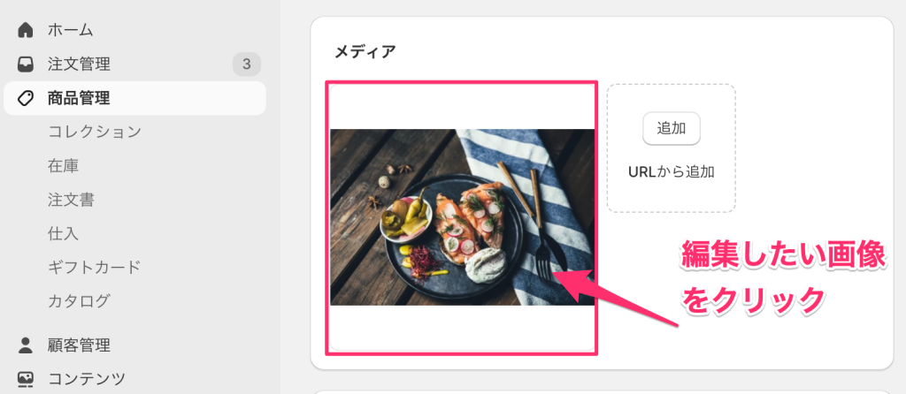Click the 追加 button in the media card

(x=672, y=129)
